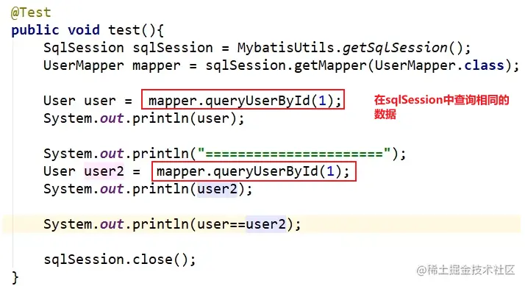Click the watermark text at bottom right
The height and width of the screenshot is (286, 525).
pyautogui.click(x=465, y=270)
